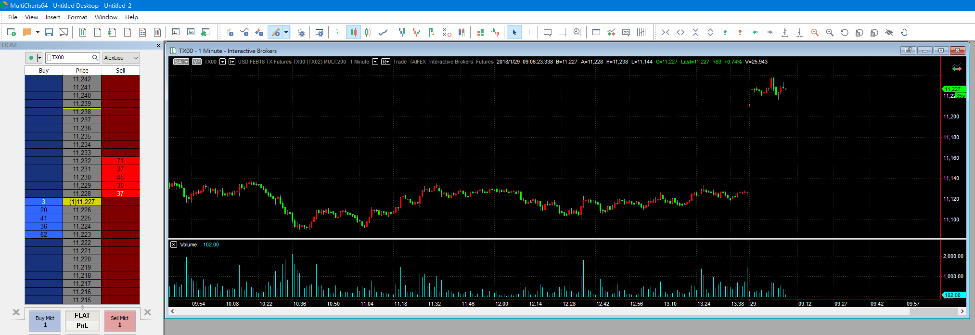Expand the drawing tool dropdown arrow
The width and height of the screenshot is (975, 335).
tap(286, 32)
